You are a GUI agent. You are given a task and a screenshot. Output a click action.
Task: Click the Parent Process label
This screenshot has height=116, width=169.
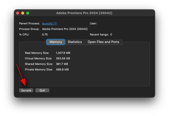(29, 23)
